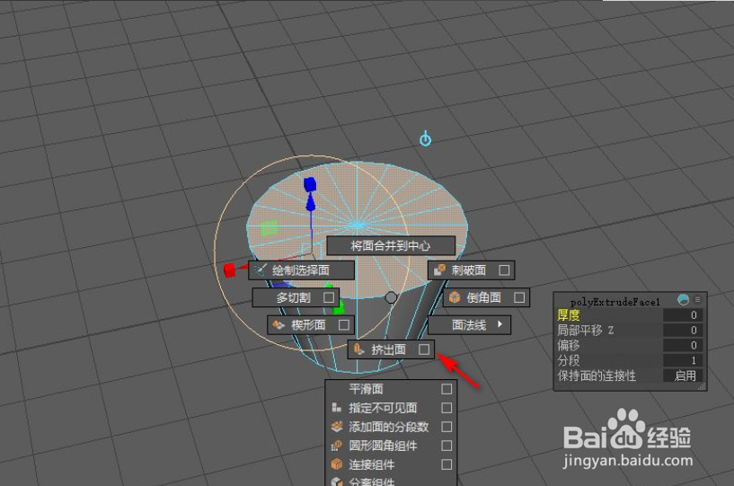
Task: Open the polyExtrudeFace1 panel menu icon
Action: point(697,300)
